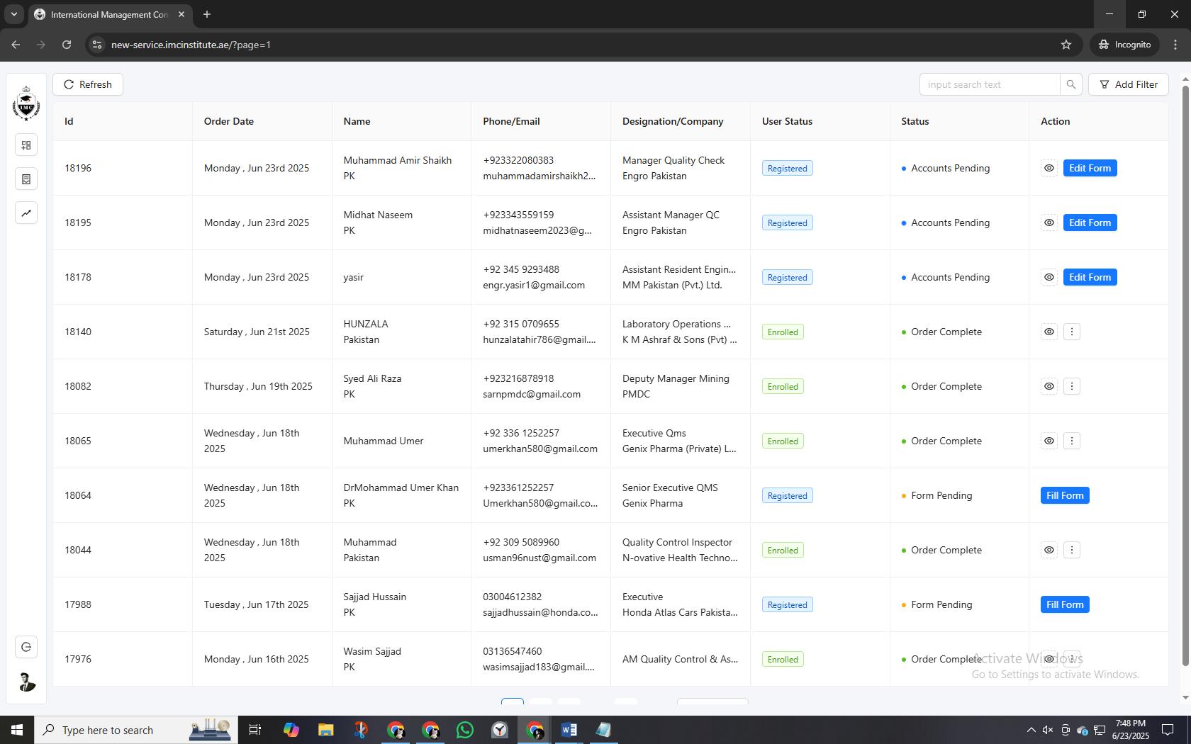
Task: Click Enrolled tag for HUNZALA row
Action: point(783,332)
